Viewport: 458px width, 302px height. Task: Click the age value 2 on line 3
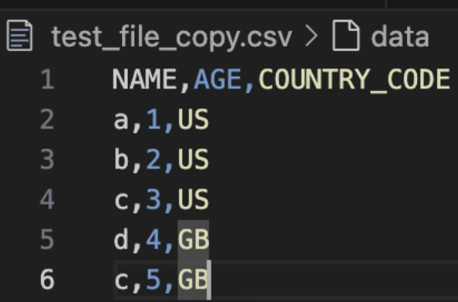[154, 159]
